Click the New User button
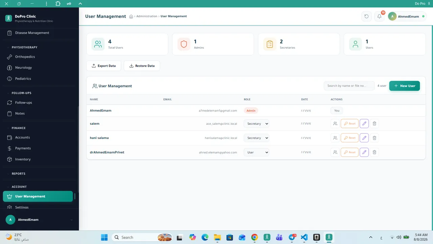The image size is (433, 244). [x=405, y=86]
